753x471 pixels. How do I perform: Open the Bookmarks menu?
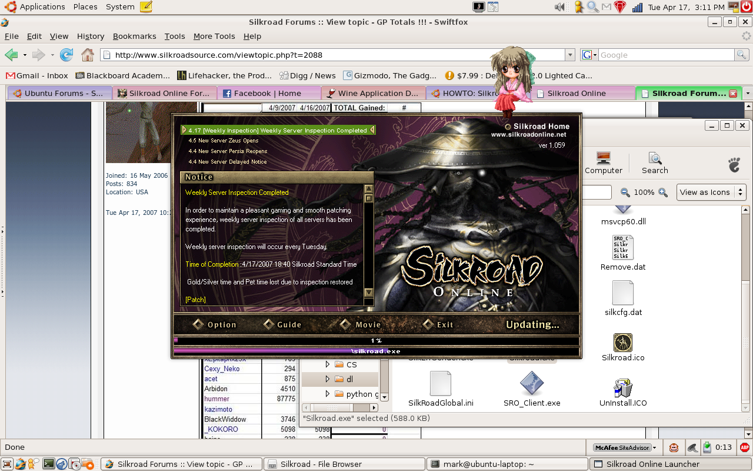click(x=135, y=36)
